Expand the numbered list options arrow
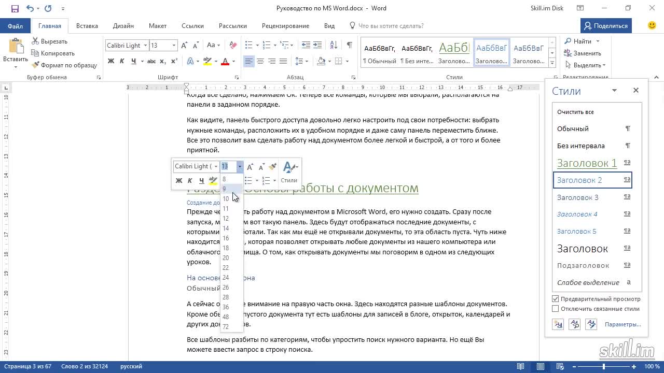Image resolution: width=664 pixels, height=373 pixels. pyautogui.click(x=274, y=46)
